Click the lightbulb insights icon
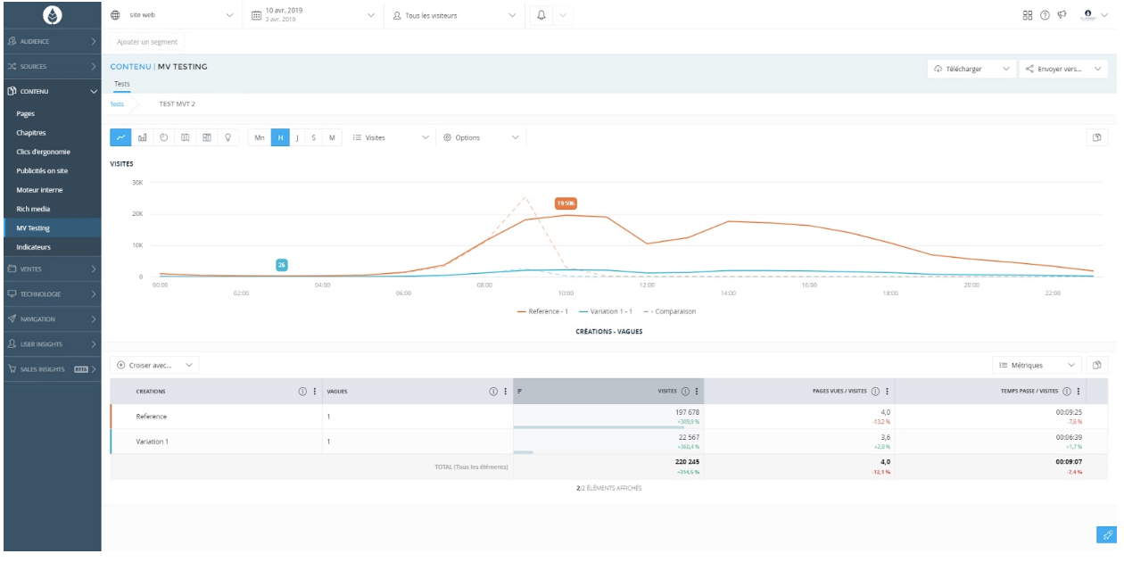This screenshot has height=562, width=1124. tap(228, 137)
